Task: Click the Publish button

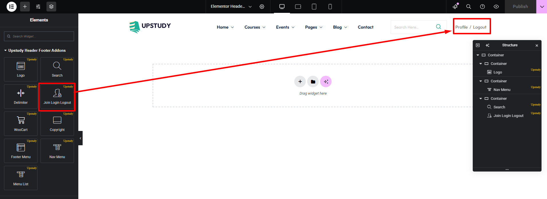Action: (520, 7)
